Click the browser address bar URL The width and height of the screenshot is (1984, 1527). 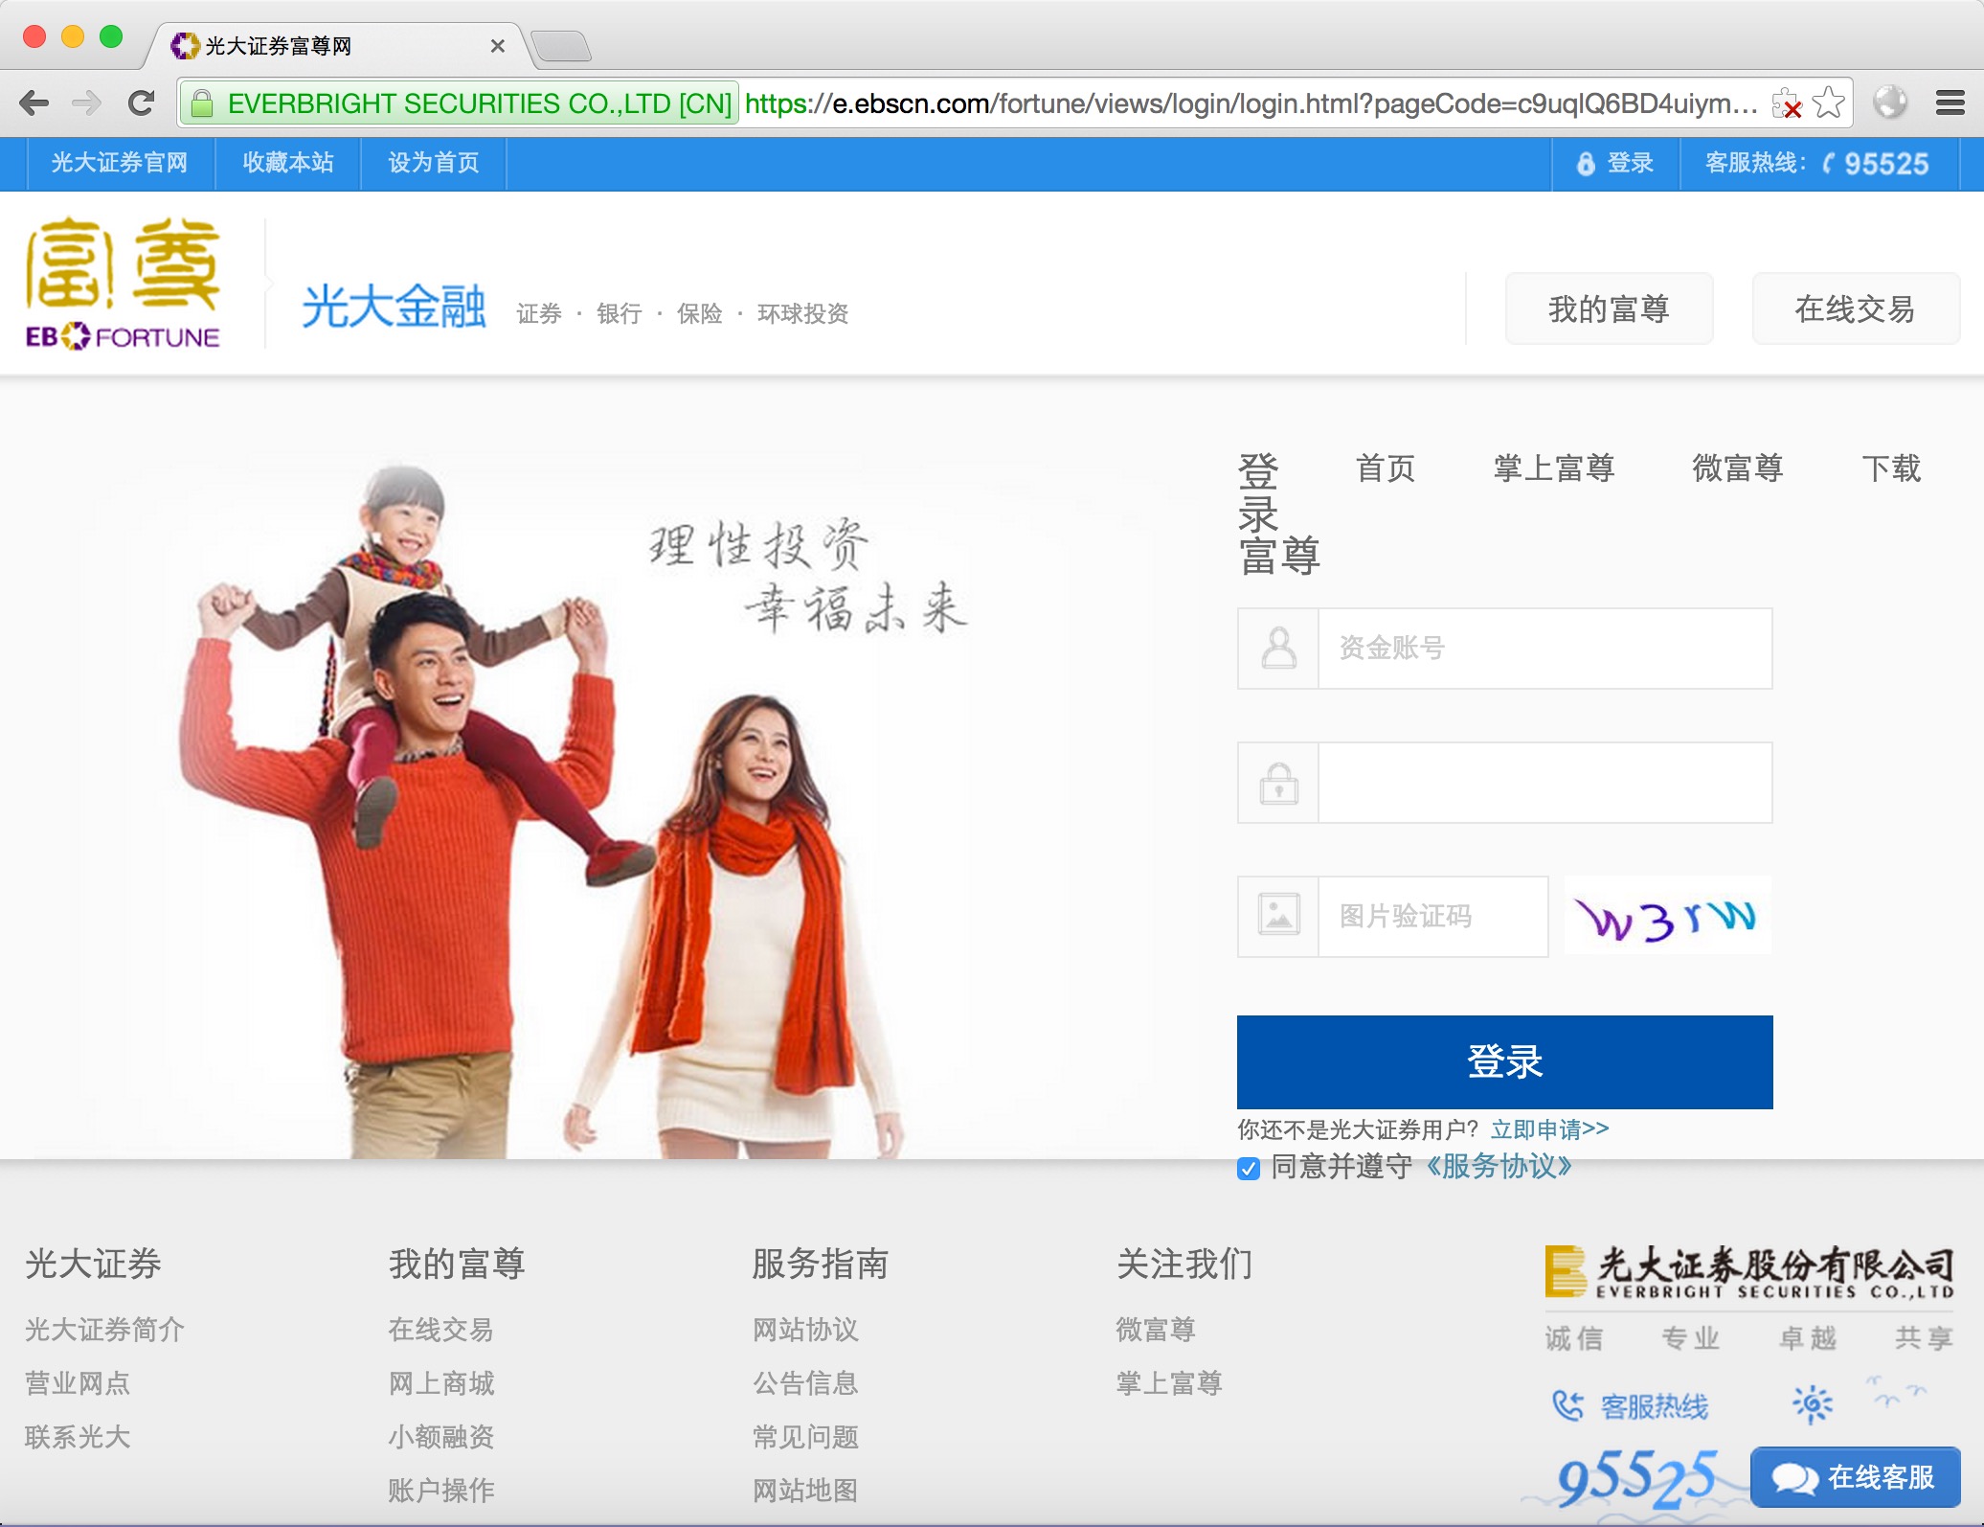pyautogui.click(x=1251, y=103)
